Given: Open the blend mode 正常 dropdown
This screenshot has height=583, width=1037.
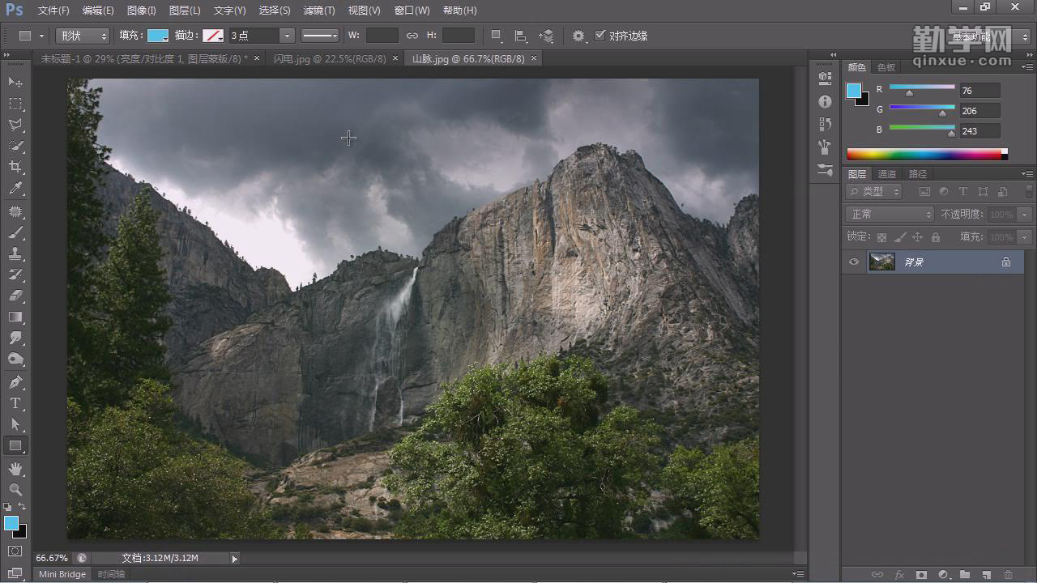Looking at the screenshot, I should [890, 215].
